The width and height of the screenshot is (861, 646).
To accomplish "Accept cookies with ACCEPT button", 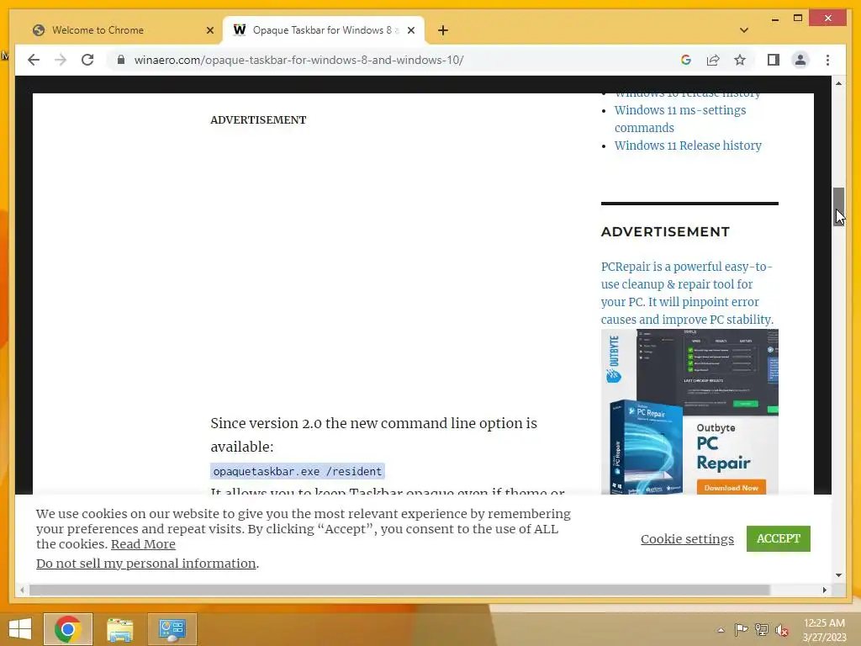I will point(778,538).
